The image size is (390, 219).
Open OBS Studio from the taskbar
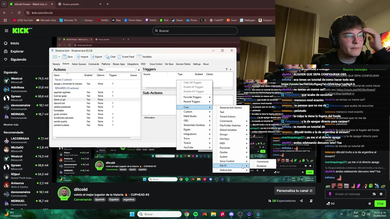coord(240,214)
